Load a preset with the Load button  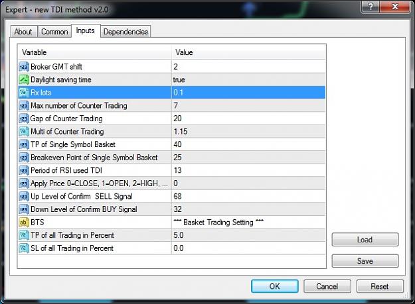pos(365,240)
